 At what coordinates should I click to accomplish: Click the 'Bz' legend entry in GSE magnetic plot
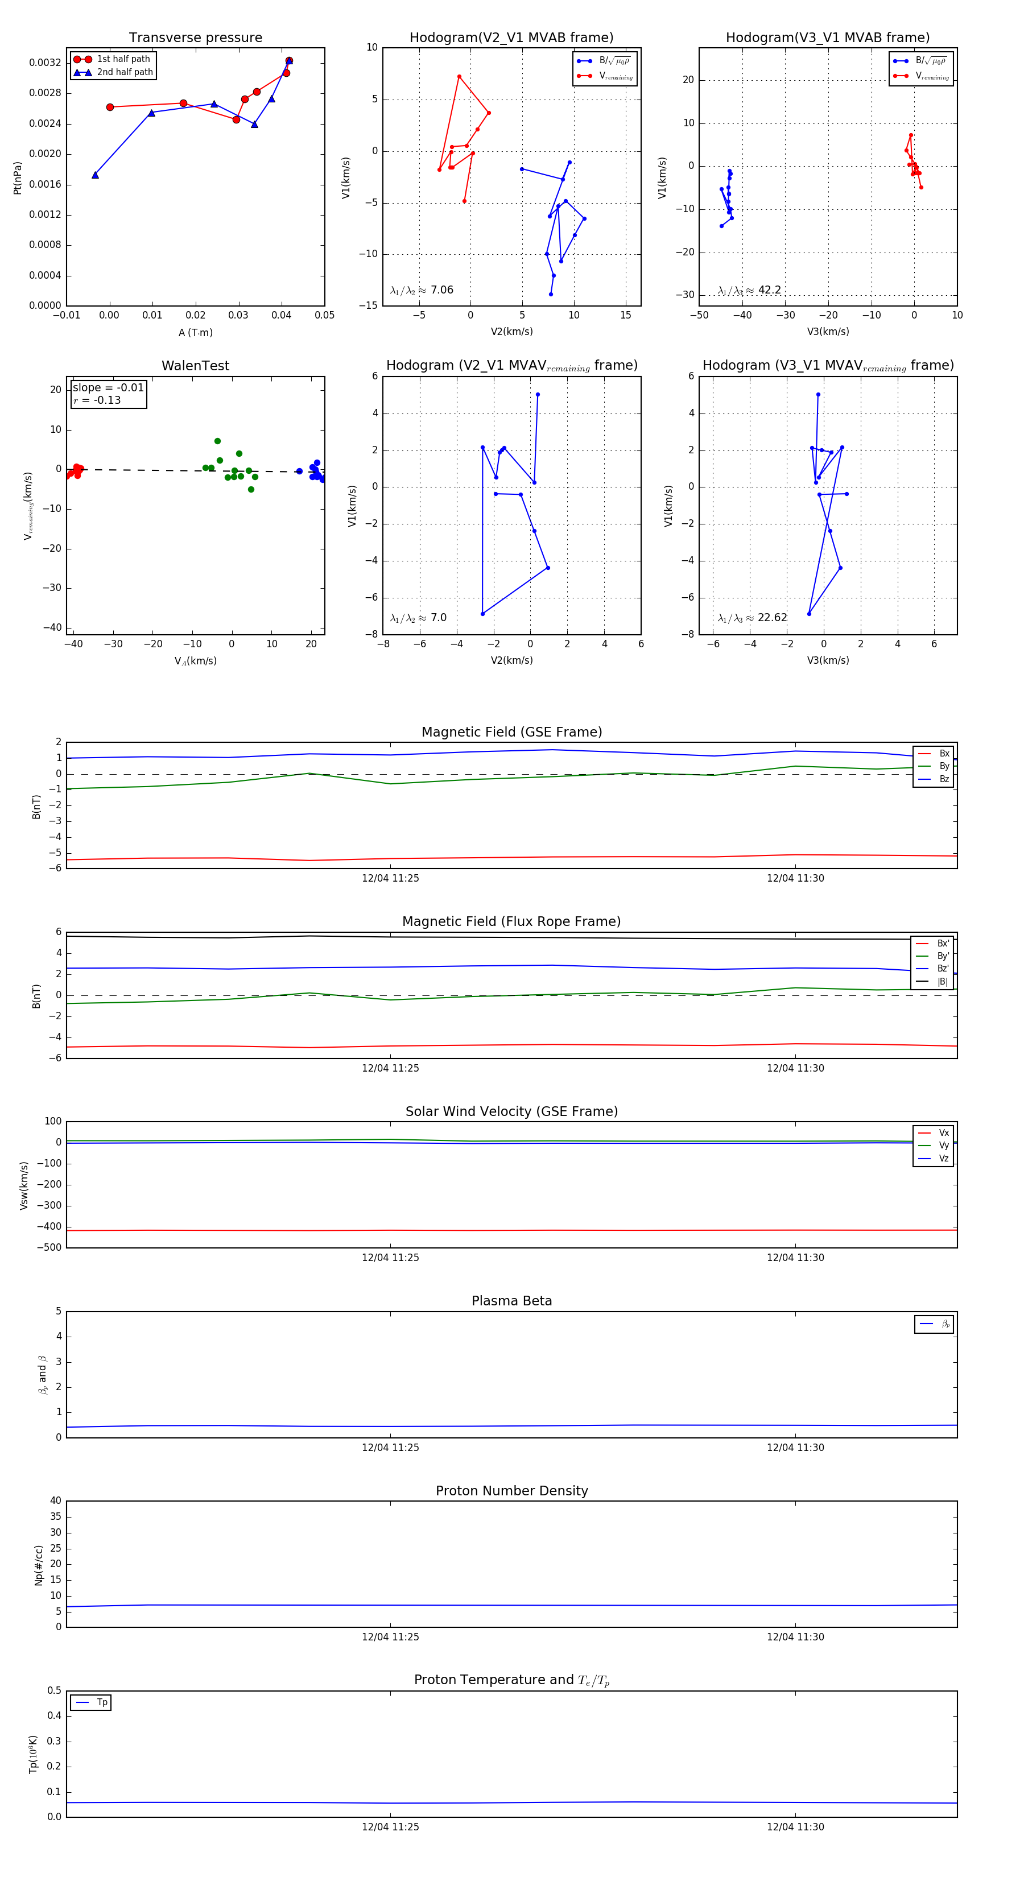coord(934,779)
